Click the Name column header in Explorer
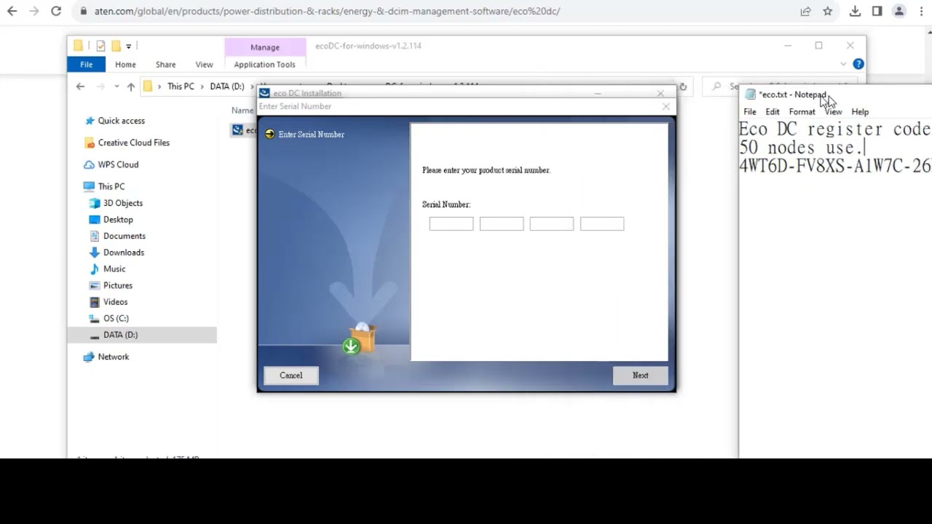Viewport: 932px width, 524px height. tap(242, 111)
